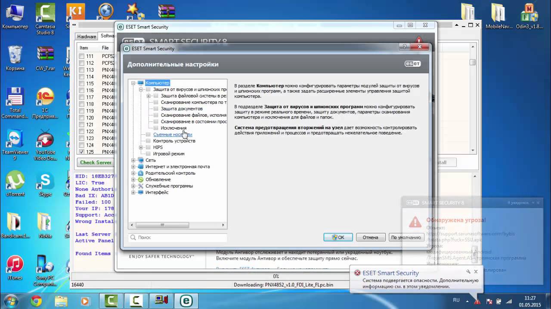This screenshot has width=551, height=309.
Task: Expand Служебные программы tree node
Action: (133, 186)
